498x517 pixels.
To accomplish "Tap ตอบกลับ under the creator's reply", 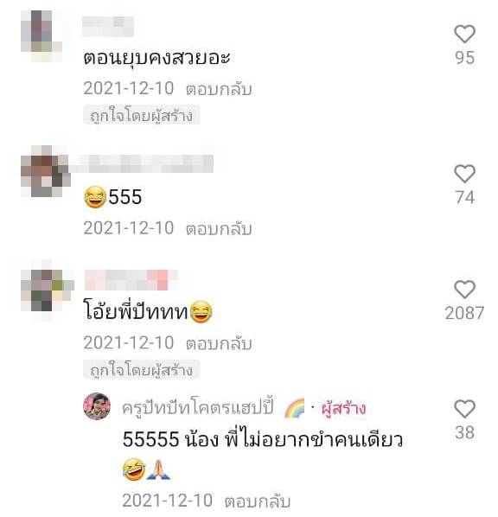I will [258, 501].
